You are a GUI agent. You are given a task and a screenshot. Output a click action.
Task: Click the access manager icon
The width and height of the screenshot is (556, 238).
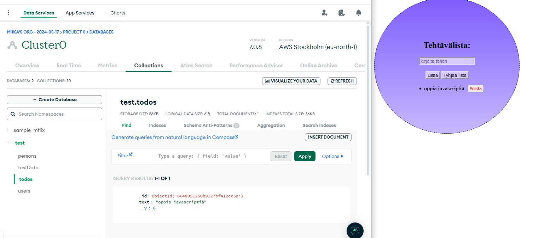tap(341, 13)
